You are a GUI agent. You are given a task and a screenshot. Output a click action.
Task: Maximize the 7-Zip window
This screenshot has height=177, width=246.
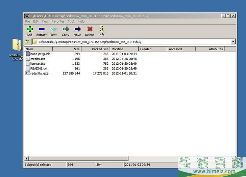click(x=228, y=16)
